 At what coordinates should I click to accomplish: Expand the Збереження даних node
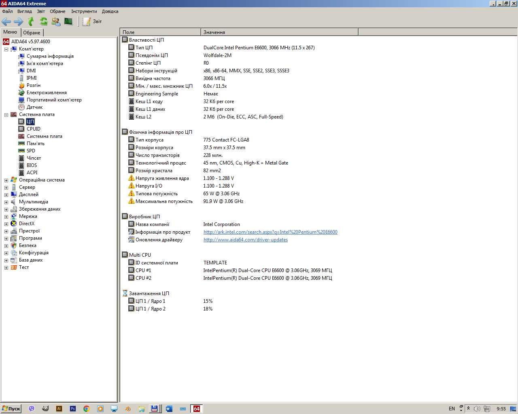6,209
